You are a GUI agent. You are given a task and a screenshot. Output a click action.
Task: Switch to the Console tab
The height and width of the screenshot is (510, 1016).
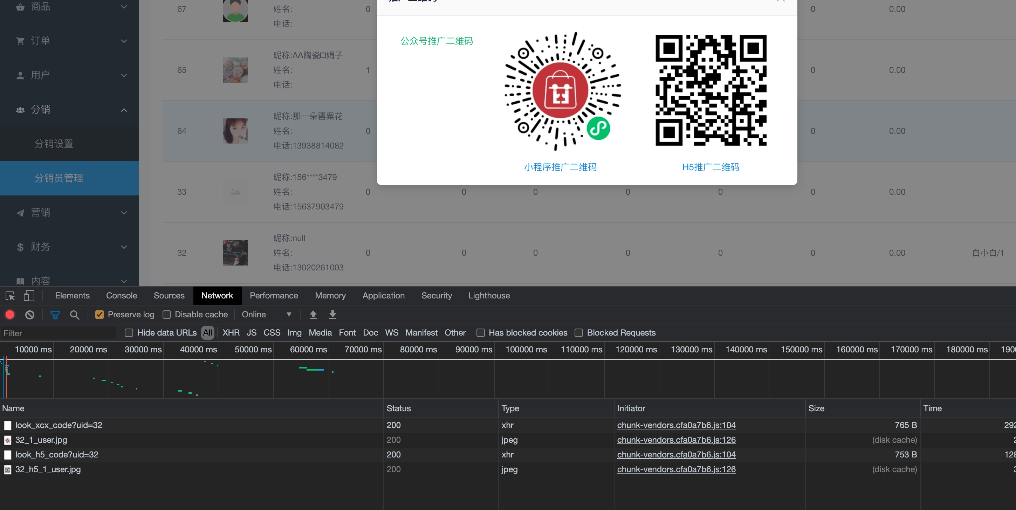pos(122,295)
